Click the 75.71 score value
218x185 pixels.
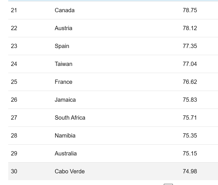click(190, 118)
